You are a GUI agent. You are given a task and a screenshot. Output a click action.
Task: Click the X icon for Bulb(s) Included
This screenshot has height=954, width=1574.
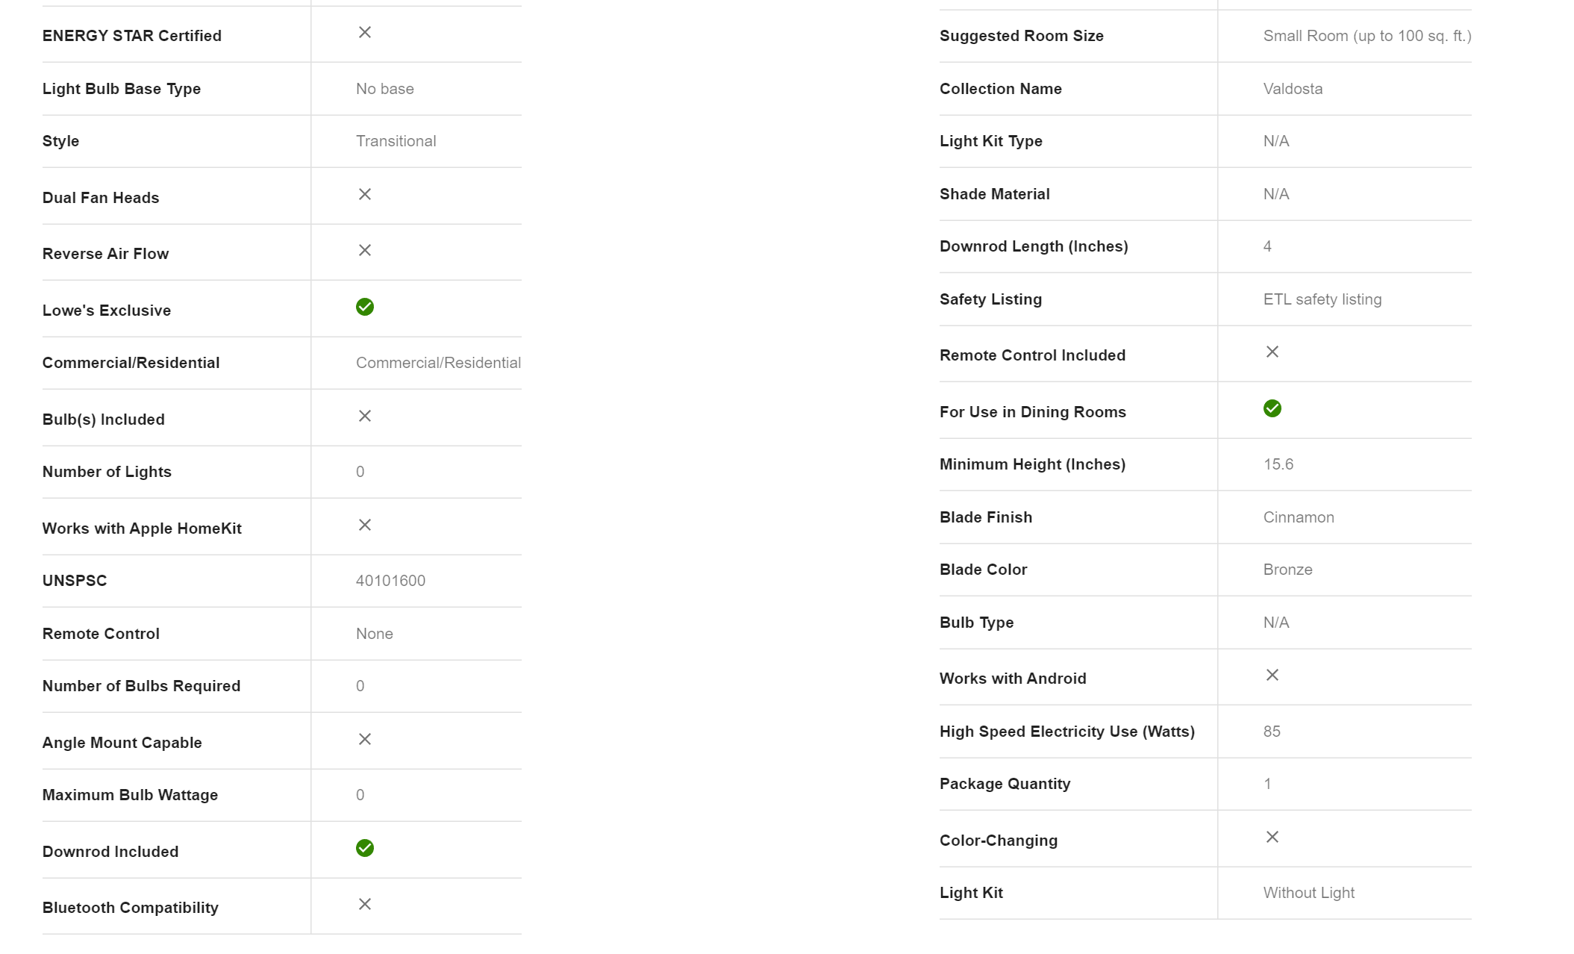tap(365, 416)
